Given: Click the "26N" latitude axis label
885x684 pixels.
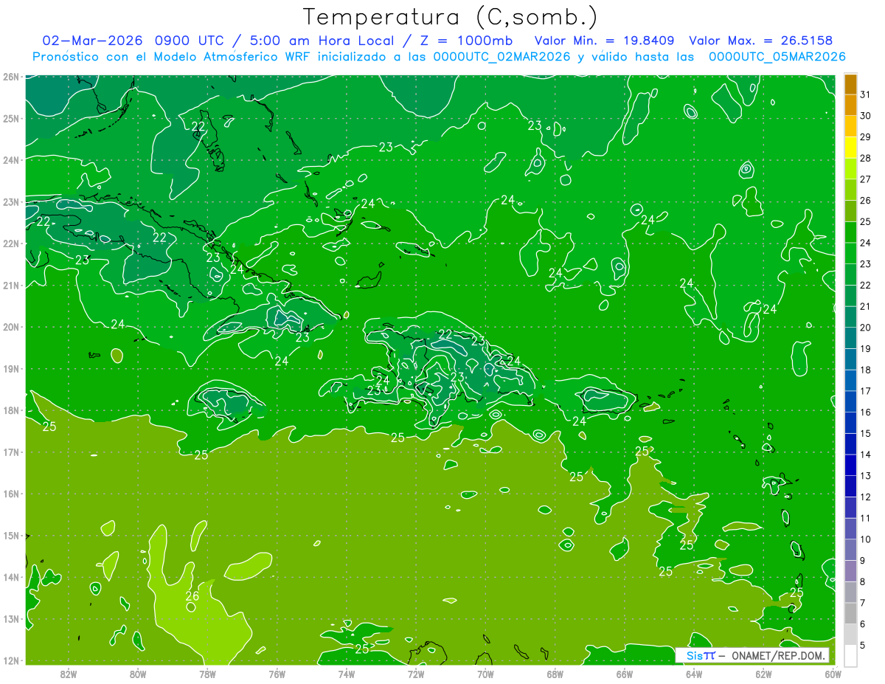Looking at the screenshot, I should 10,77.
